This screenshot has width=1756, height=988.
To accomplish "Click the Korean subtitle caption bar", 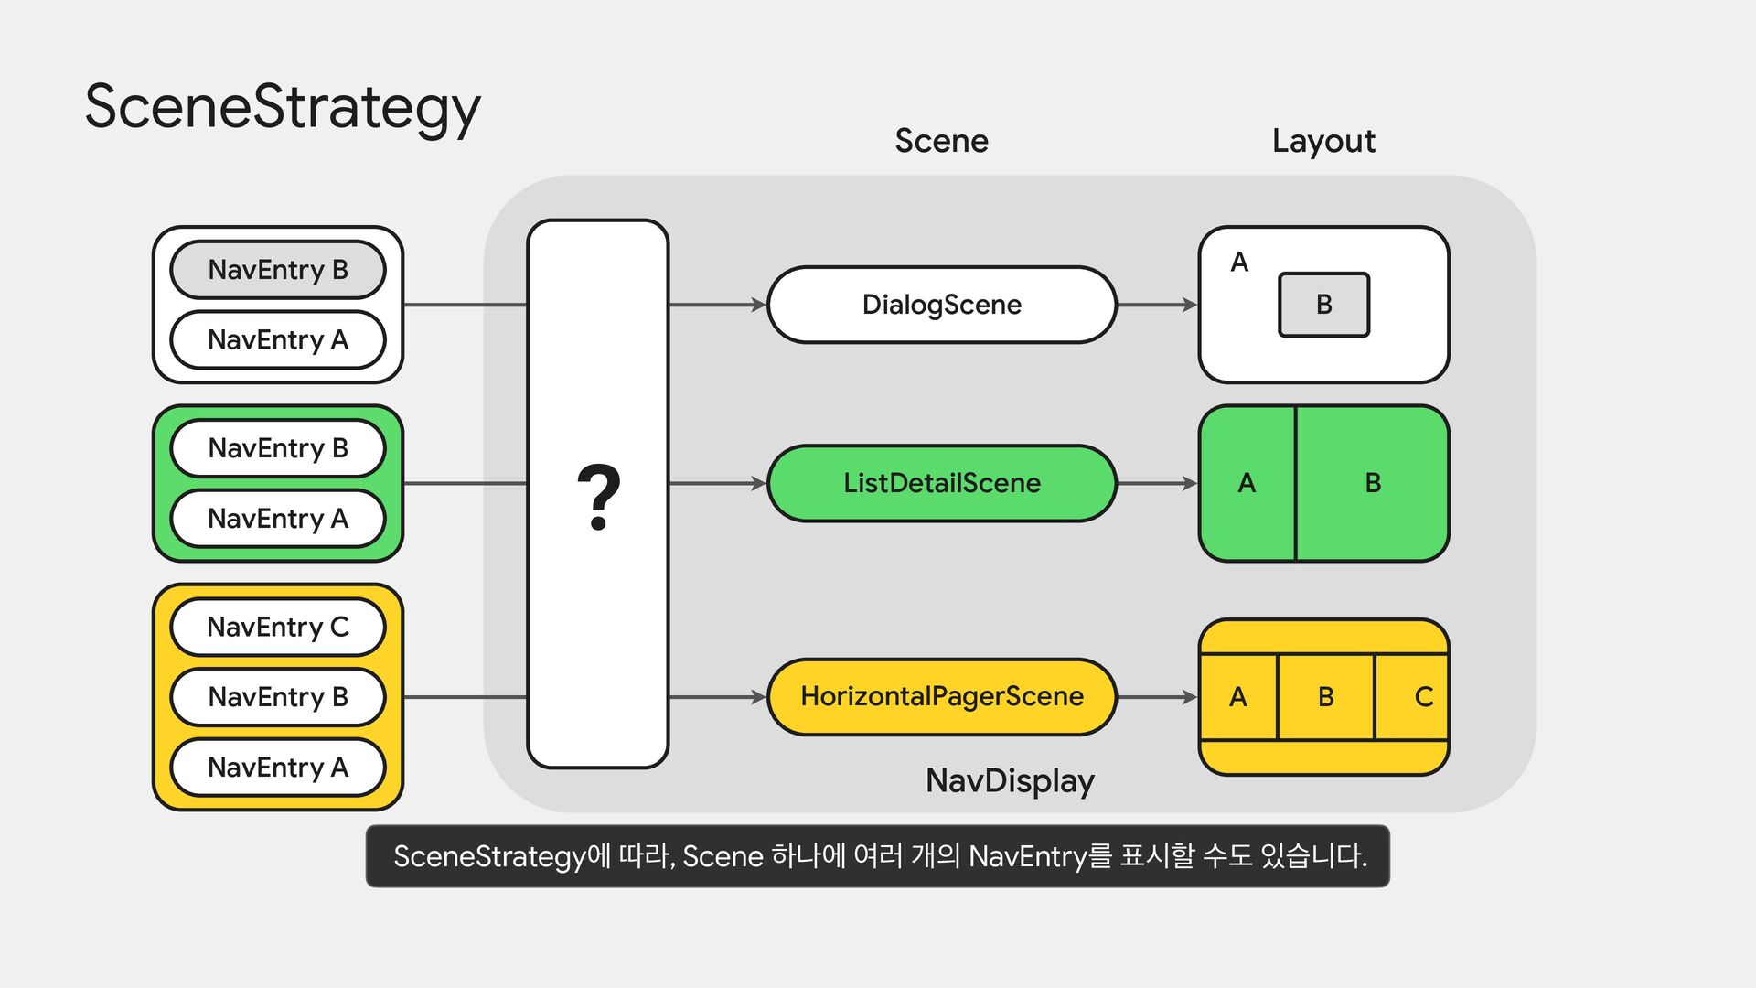I will [x=878, y=856].
